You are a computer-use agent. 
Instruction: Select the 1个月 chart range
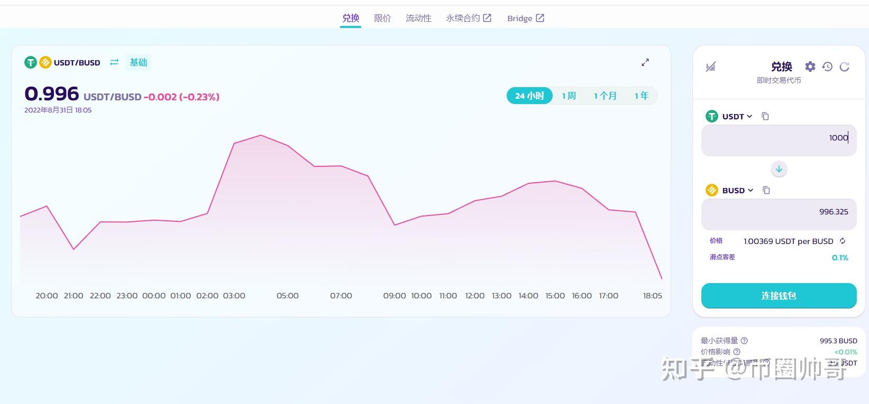[605, 96]
